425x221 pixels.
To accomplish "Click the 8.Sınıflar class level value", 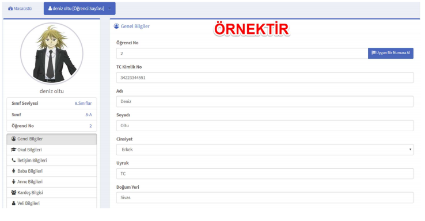I will click(83, 103).
